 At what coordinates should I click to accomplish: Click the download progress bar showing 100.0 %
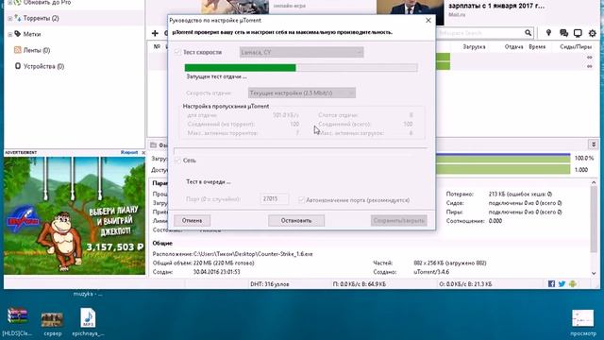coord(503,158)
